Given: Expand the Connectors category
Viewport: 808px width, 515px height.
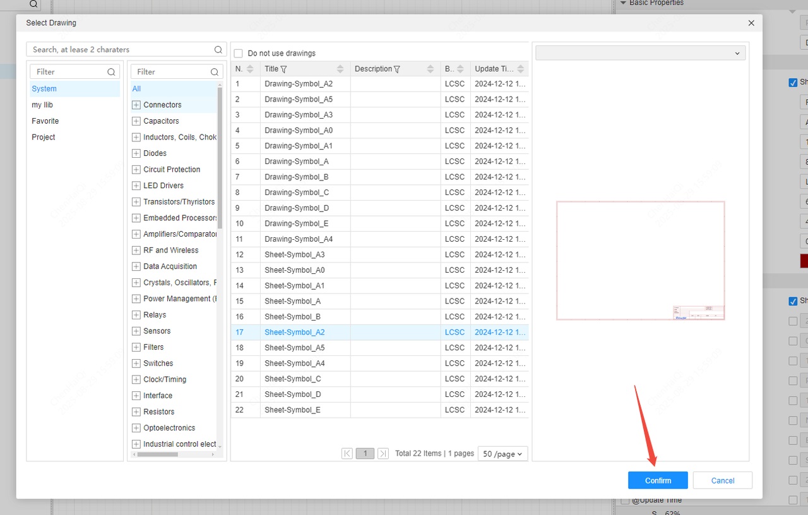Looking at the screenshot, I should tap(136, 105).
